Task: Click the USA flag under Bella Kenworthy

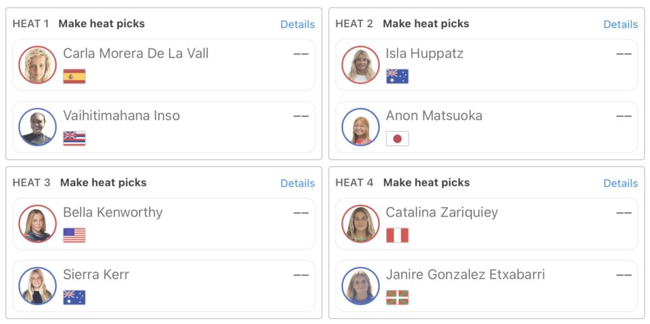Action: 74,236
